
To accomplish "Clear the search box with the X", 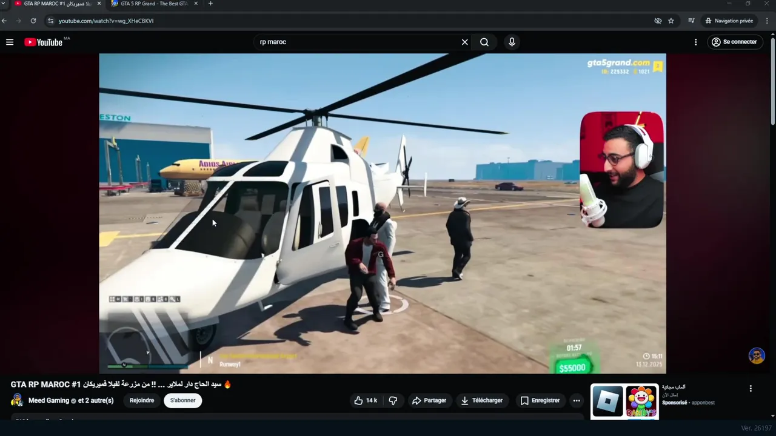I will pos(464,42).
